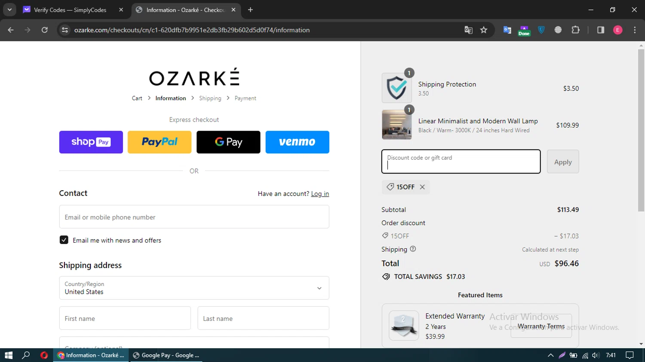Open the Windows Start menu
The image size is (645, 362).
tap(9, 355)
